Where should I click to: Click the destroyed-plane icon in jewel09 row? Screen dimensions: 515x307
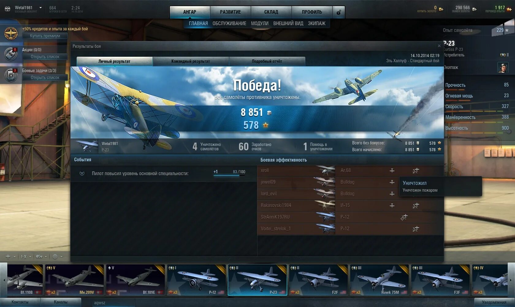392,182
